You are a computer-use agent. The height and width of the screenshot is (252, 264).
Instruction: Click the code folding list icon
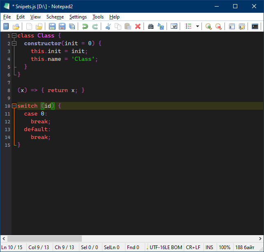point(189,26)
